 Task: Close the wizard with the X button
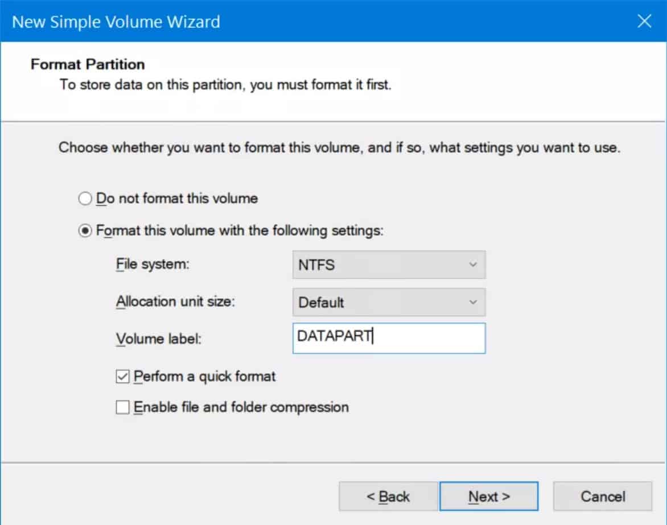pyautogui.click(x=644, y=21)
